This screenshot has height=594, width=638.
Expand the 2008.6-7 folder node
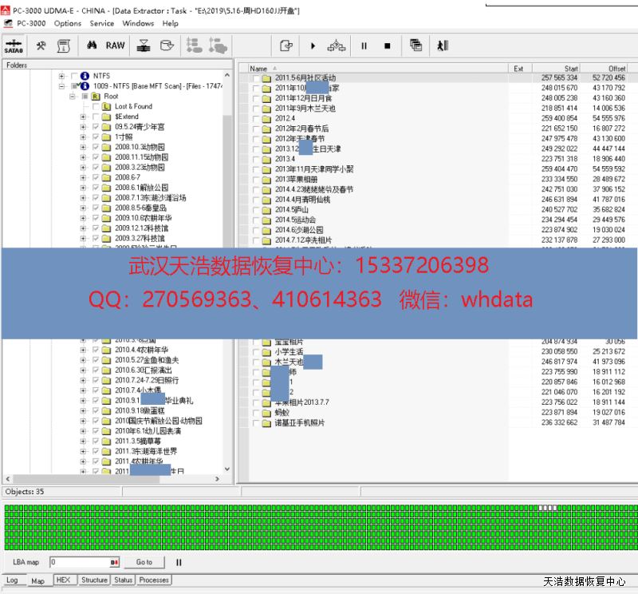pos(83,177)
